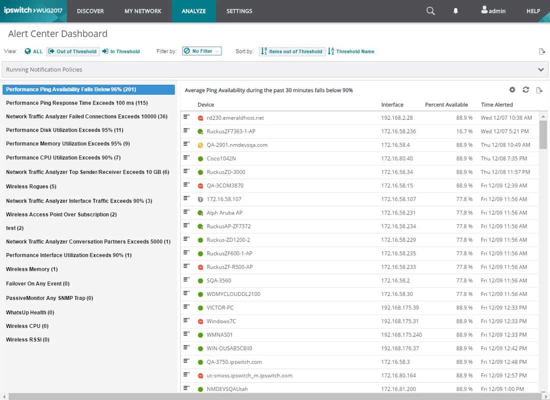Open row menu icon for Cisco1042N

point(186,157)
